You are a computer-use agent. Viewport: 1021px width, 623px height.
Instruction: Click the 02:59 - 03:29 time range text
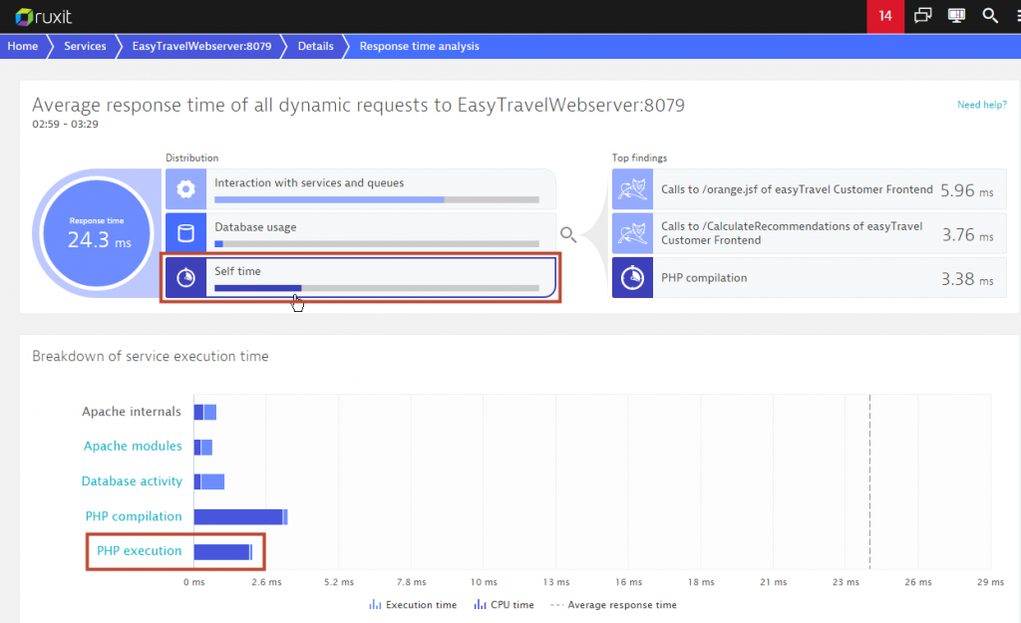coord(65,124)
